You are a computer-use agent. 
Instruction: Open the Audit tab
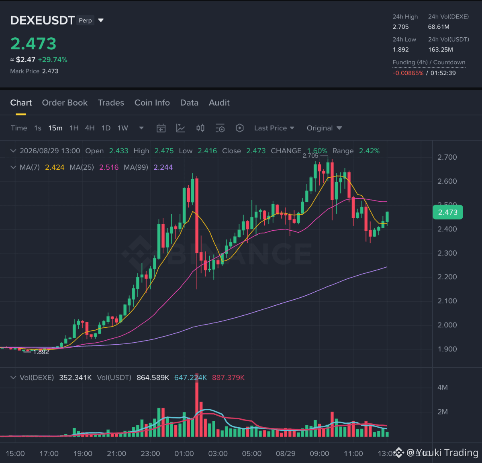point(219,103)
